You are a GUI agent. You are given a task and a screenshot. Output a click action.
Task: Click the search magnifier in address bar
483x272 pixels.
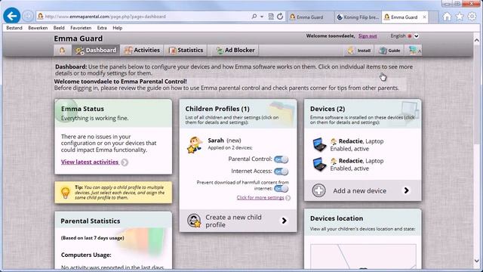point(254,17)
